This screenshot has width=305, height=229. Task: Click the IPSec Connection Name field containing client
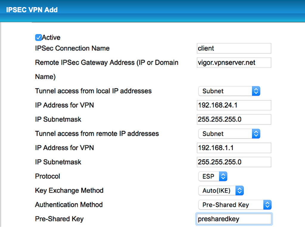(234, 48)
